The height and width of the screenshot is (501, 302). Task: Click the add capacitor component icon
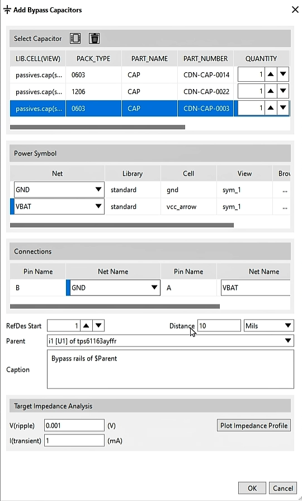coord(75,38)
